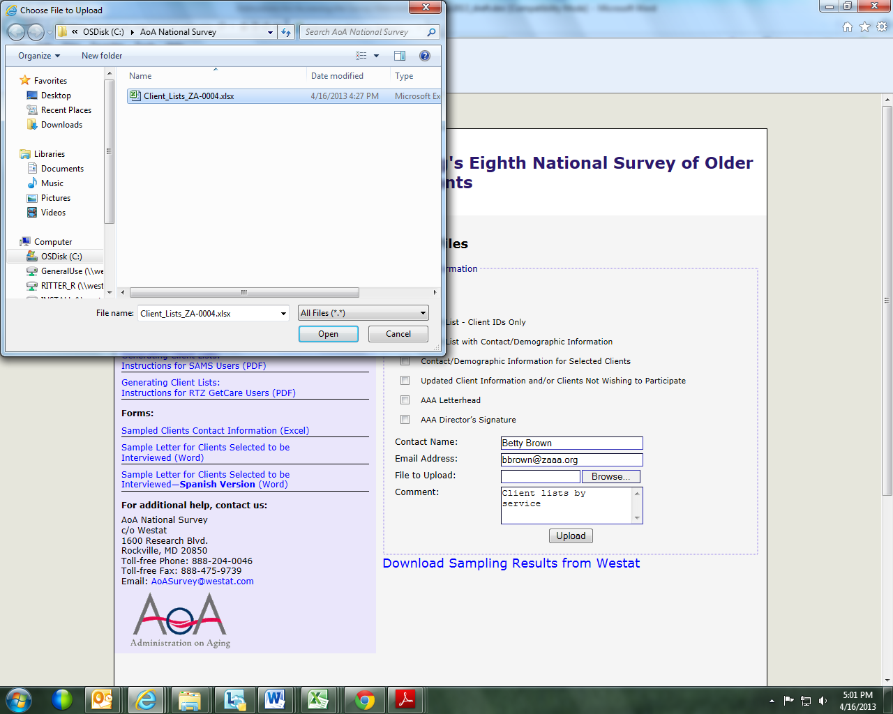Click the horizontal scrollbar in file list

[244, 293]
